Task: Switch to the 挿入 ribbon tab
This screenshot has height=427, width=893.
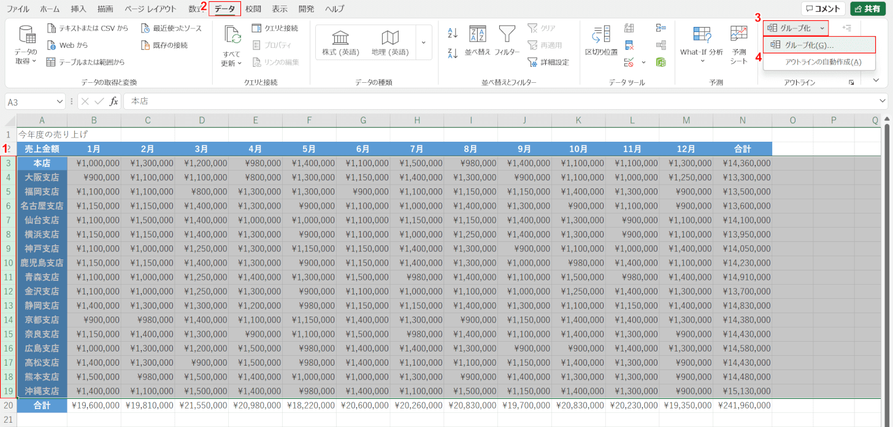Action: (79, 9)
